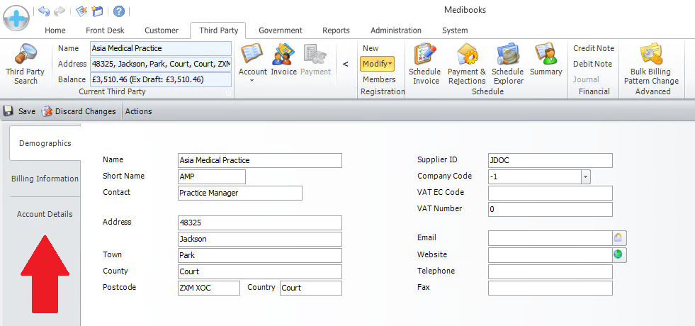Open Third Party Search
The image size is (695, 326).
(26, 64)
